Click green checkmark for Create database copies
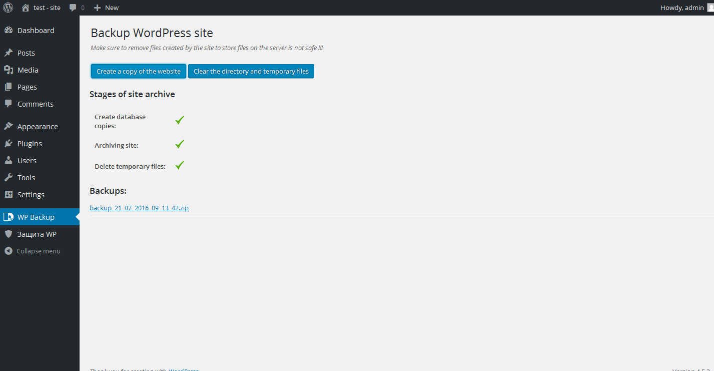 click(x=180, y=120)
